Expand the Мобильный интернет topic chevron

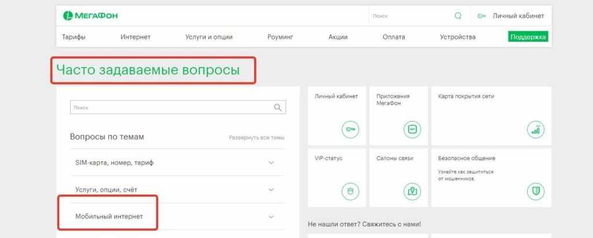(271, 217)
